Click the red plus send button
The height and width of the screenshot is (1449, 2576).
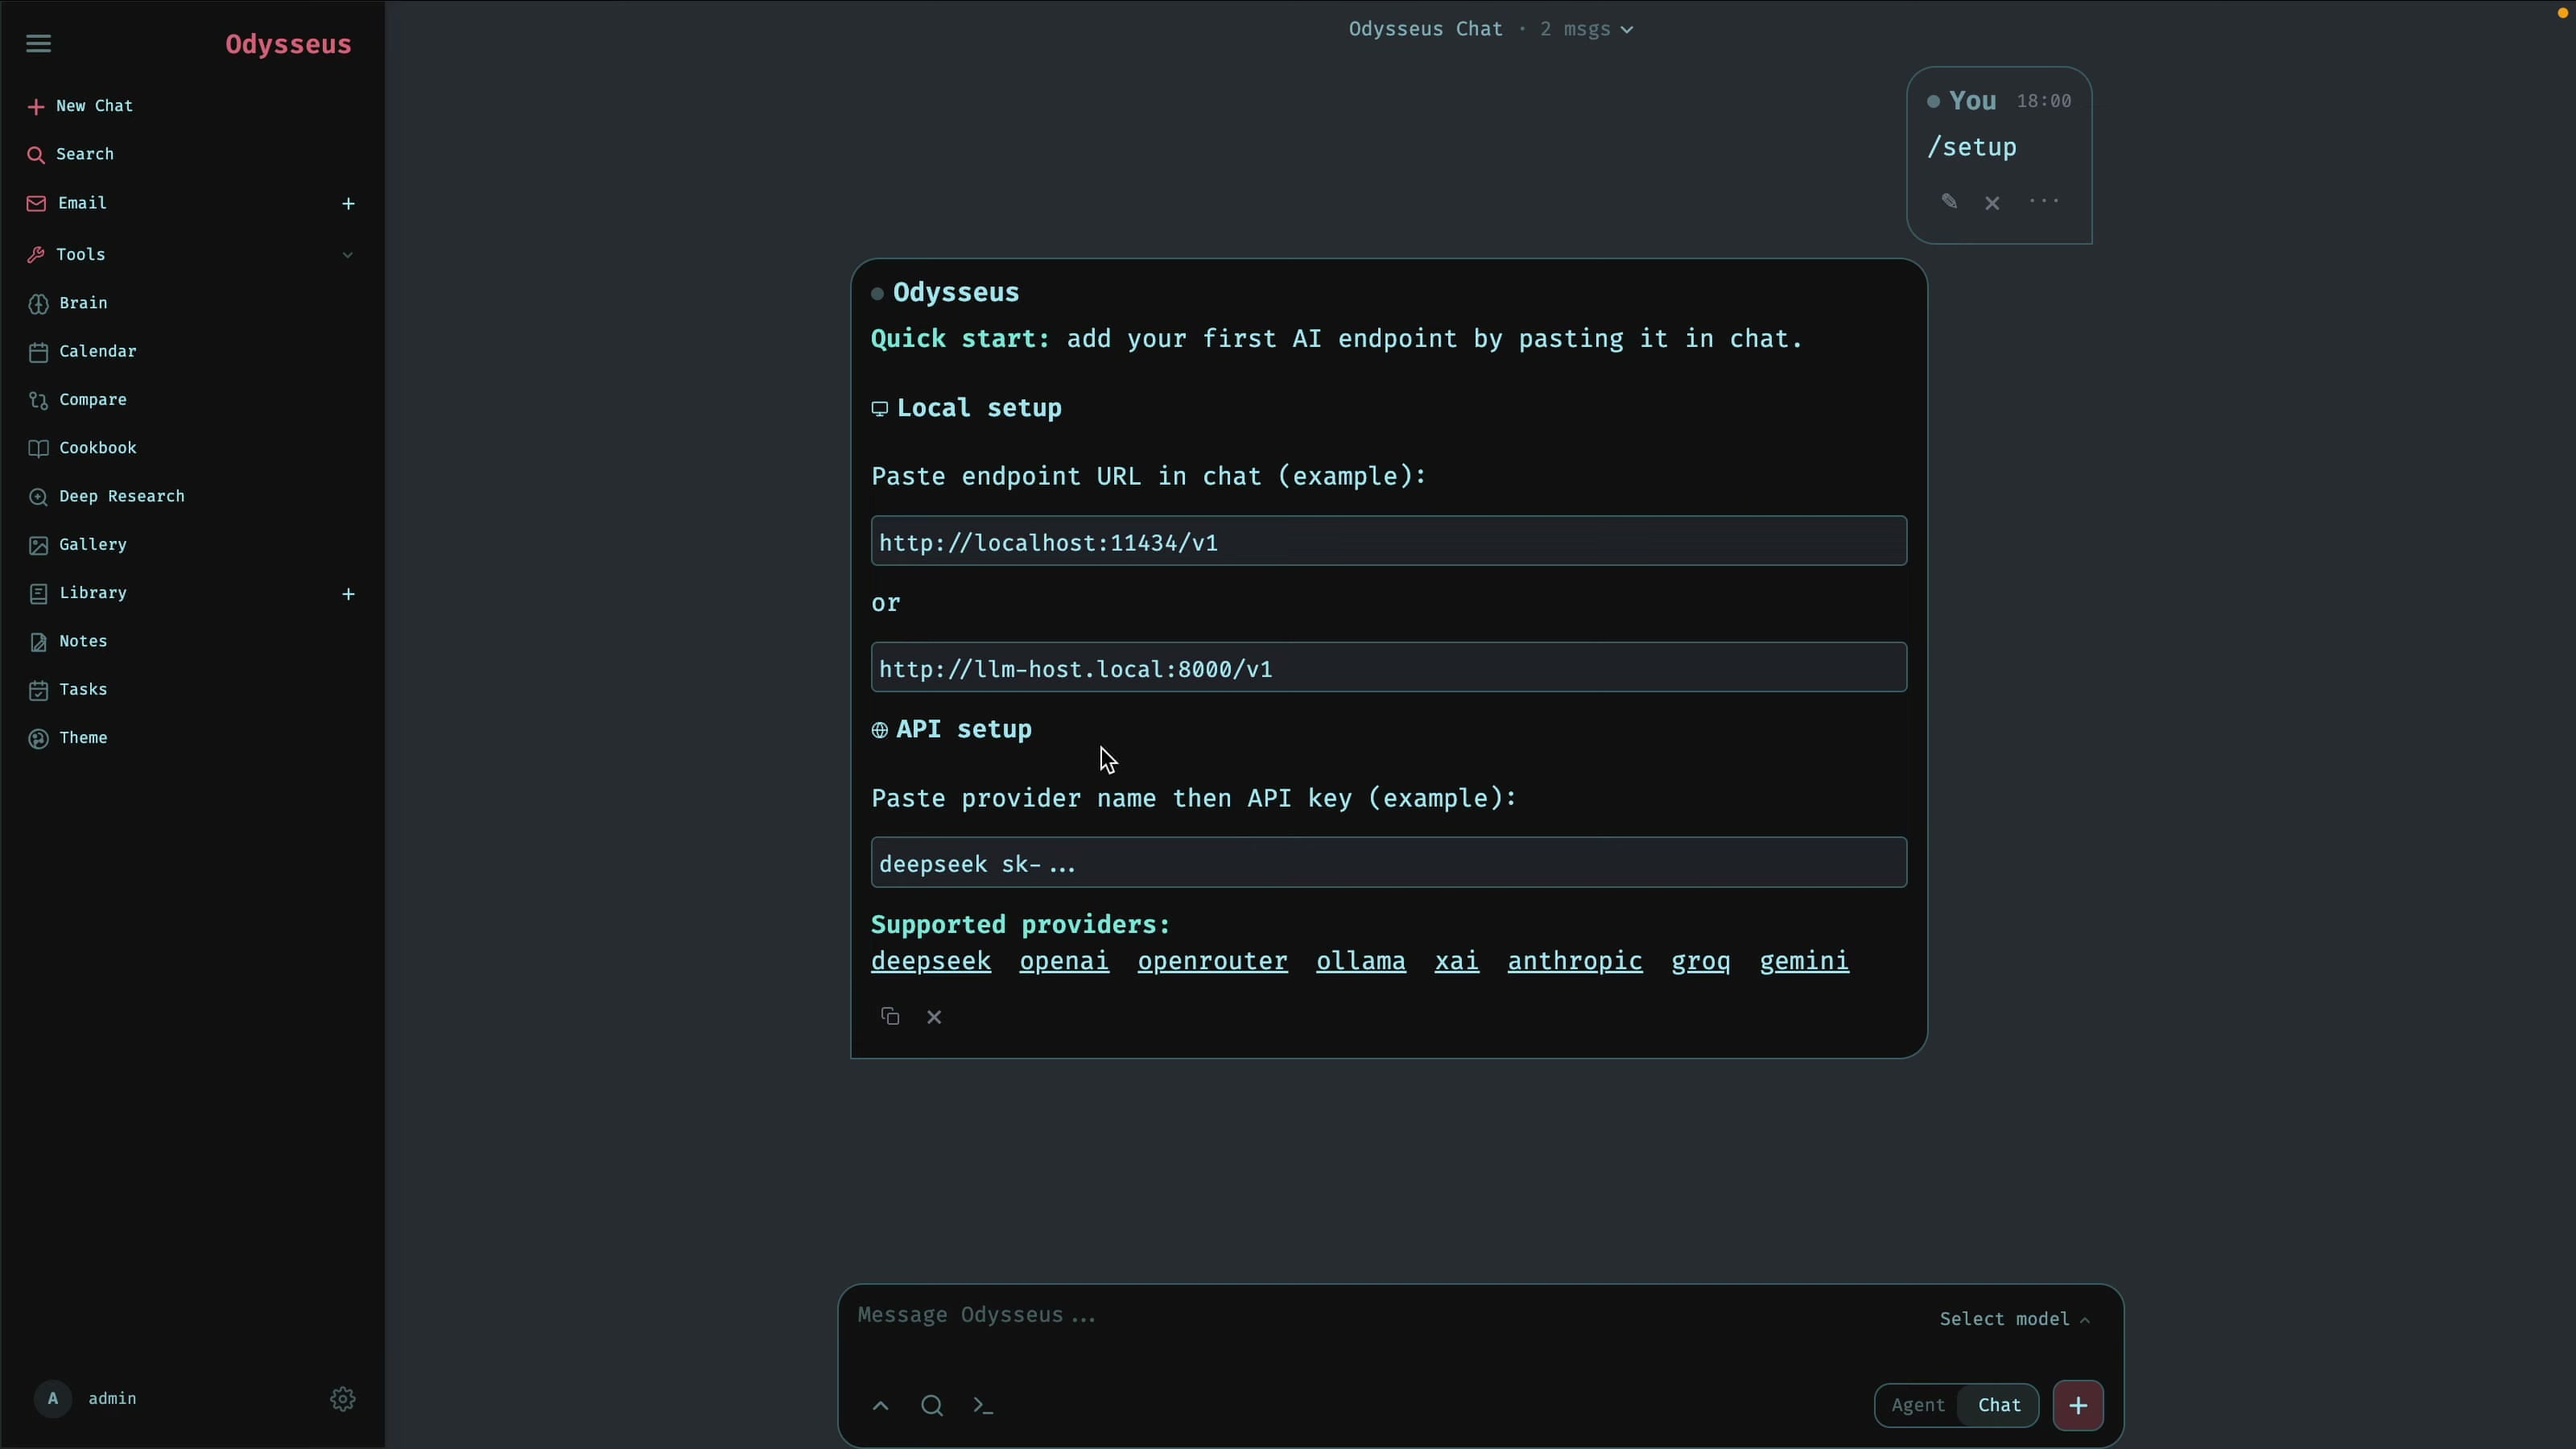coord(2078,1405)
